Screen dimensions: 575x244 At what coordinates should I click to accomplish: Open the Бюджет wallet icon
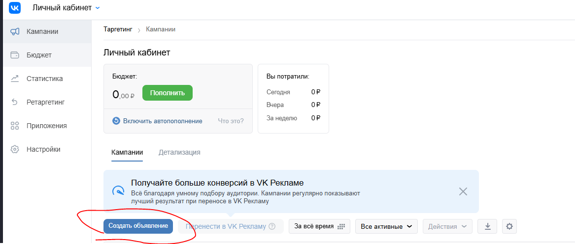15,55
